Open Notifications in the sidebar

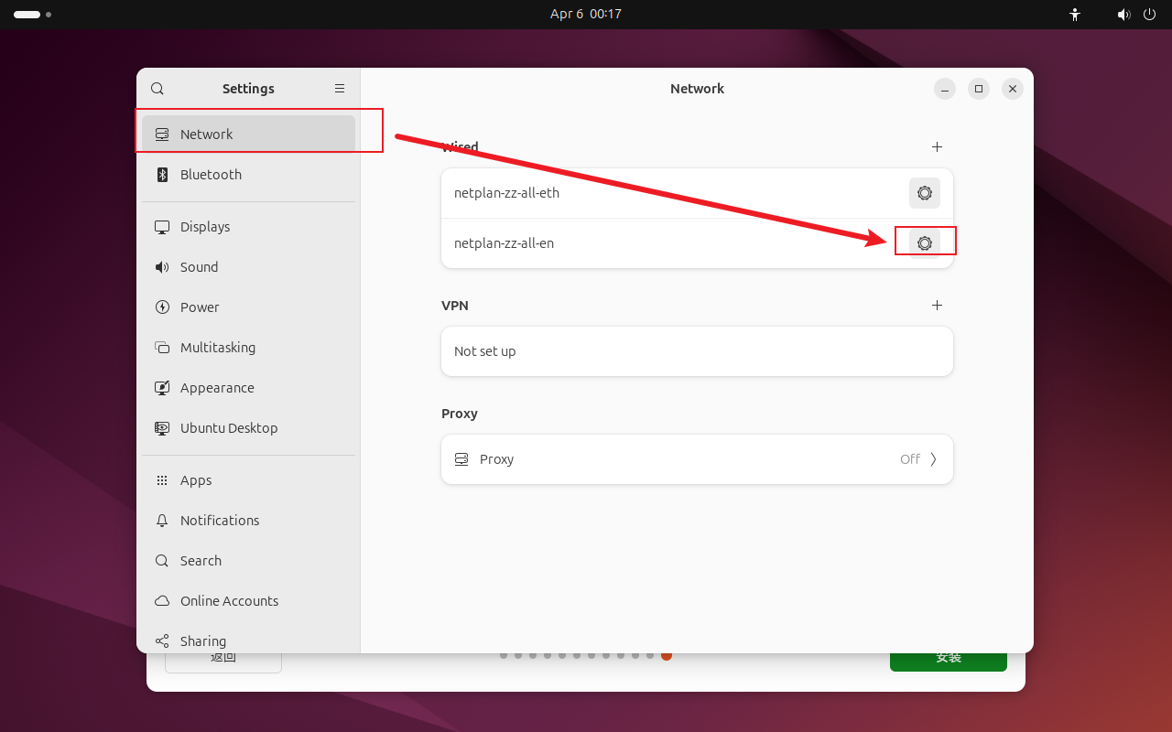[x=248, y=521]
